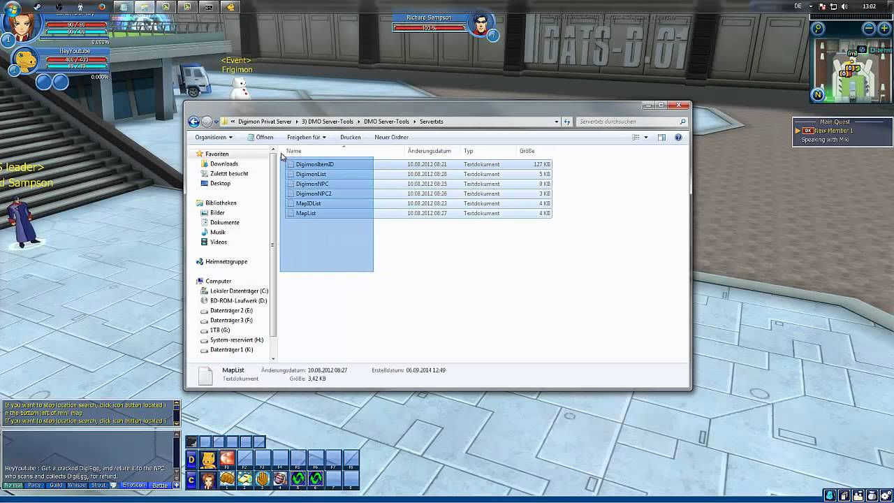Click the Neuer Ordner button
Screen dimensions: 894x503
(x=391, y=138)
